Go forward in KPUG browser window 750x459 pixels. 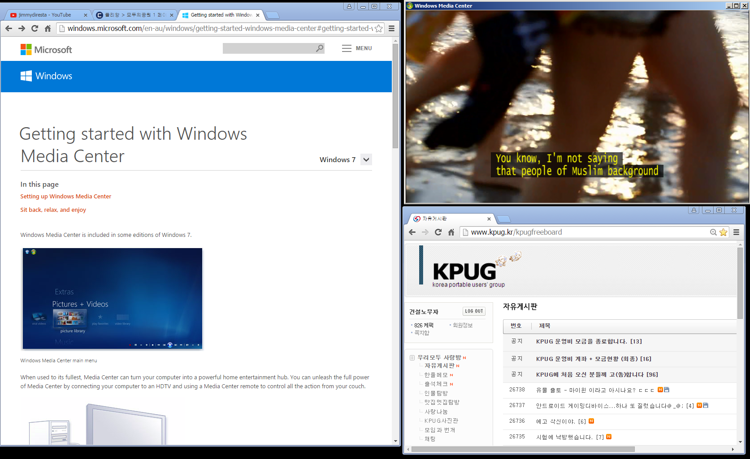click(x=425, y=232)
